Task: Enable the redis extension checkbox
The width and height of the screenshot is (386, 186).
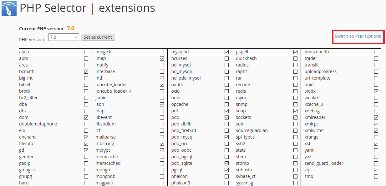Action: coord(295,91)
